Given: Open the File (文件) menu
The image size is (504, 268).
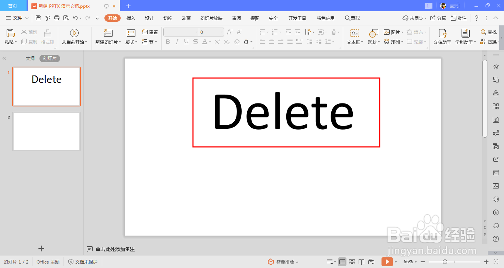Looking at the screenshot, I should 17,18.
